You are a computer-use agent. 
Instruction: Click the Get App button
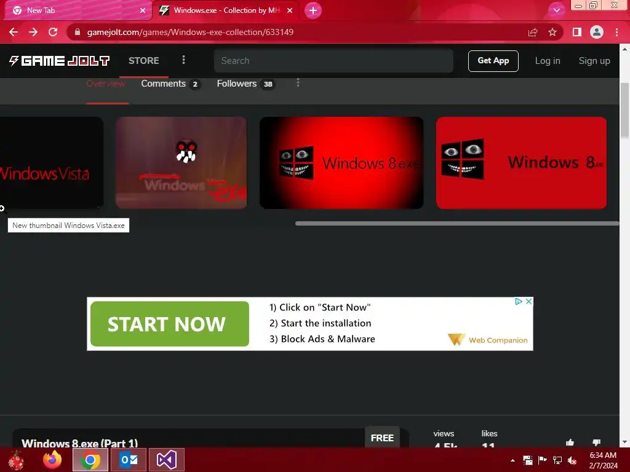493,61
